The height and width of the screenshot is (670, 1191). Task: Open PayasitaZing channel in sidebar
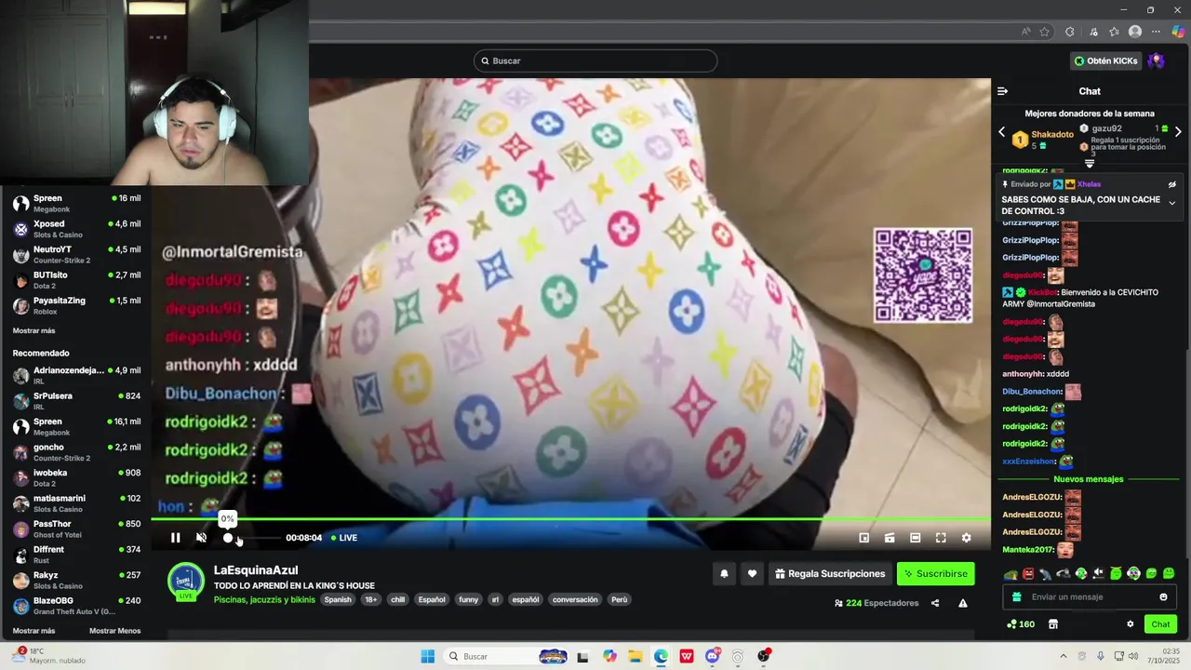click(76, 305)
